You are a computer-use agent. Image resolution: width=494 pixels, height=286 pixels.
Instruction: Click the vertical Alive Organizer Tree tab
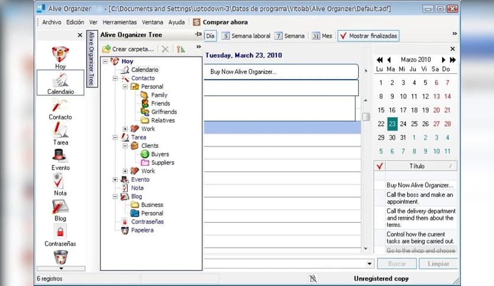(x=92, y=58)
